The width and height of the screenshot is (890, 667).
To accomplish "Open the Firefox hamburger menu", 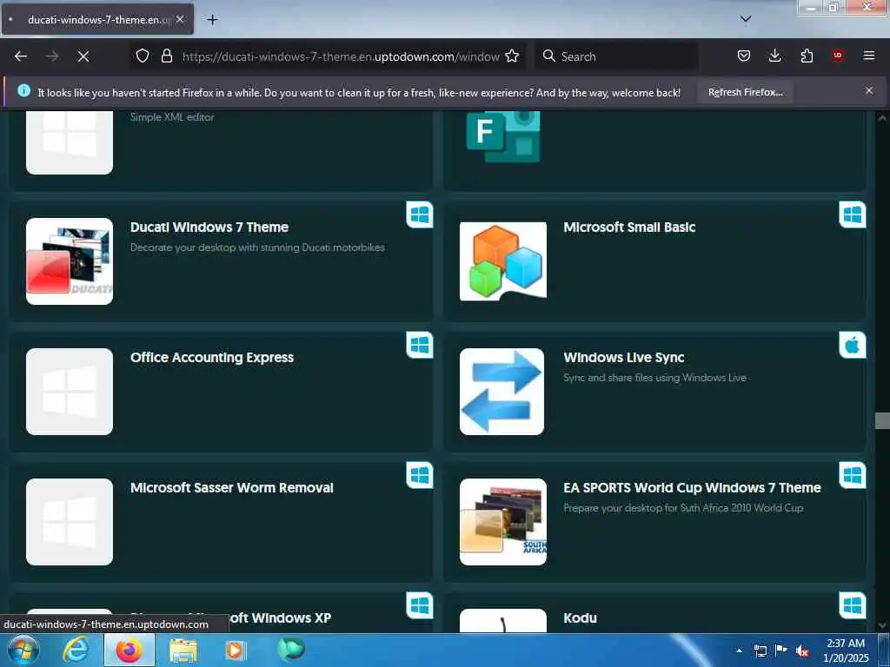I will 869,56.
